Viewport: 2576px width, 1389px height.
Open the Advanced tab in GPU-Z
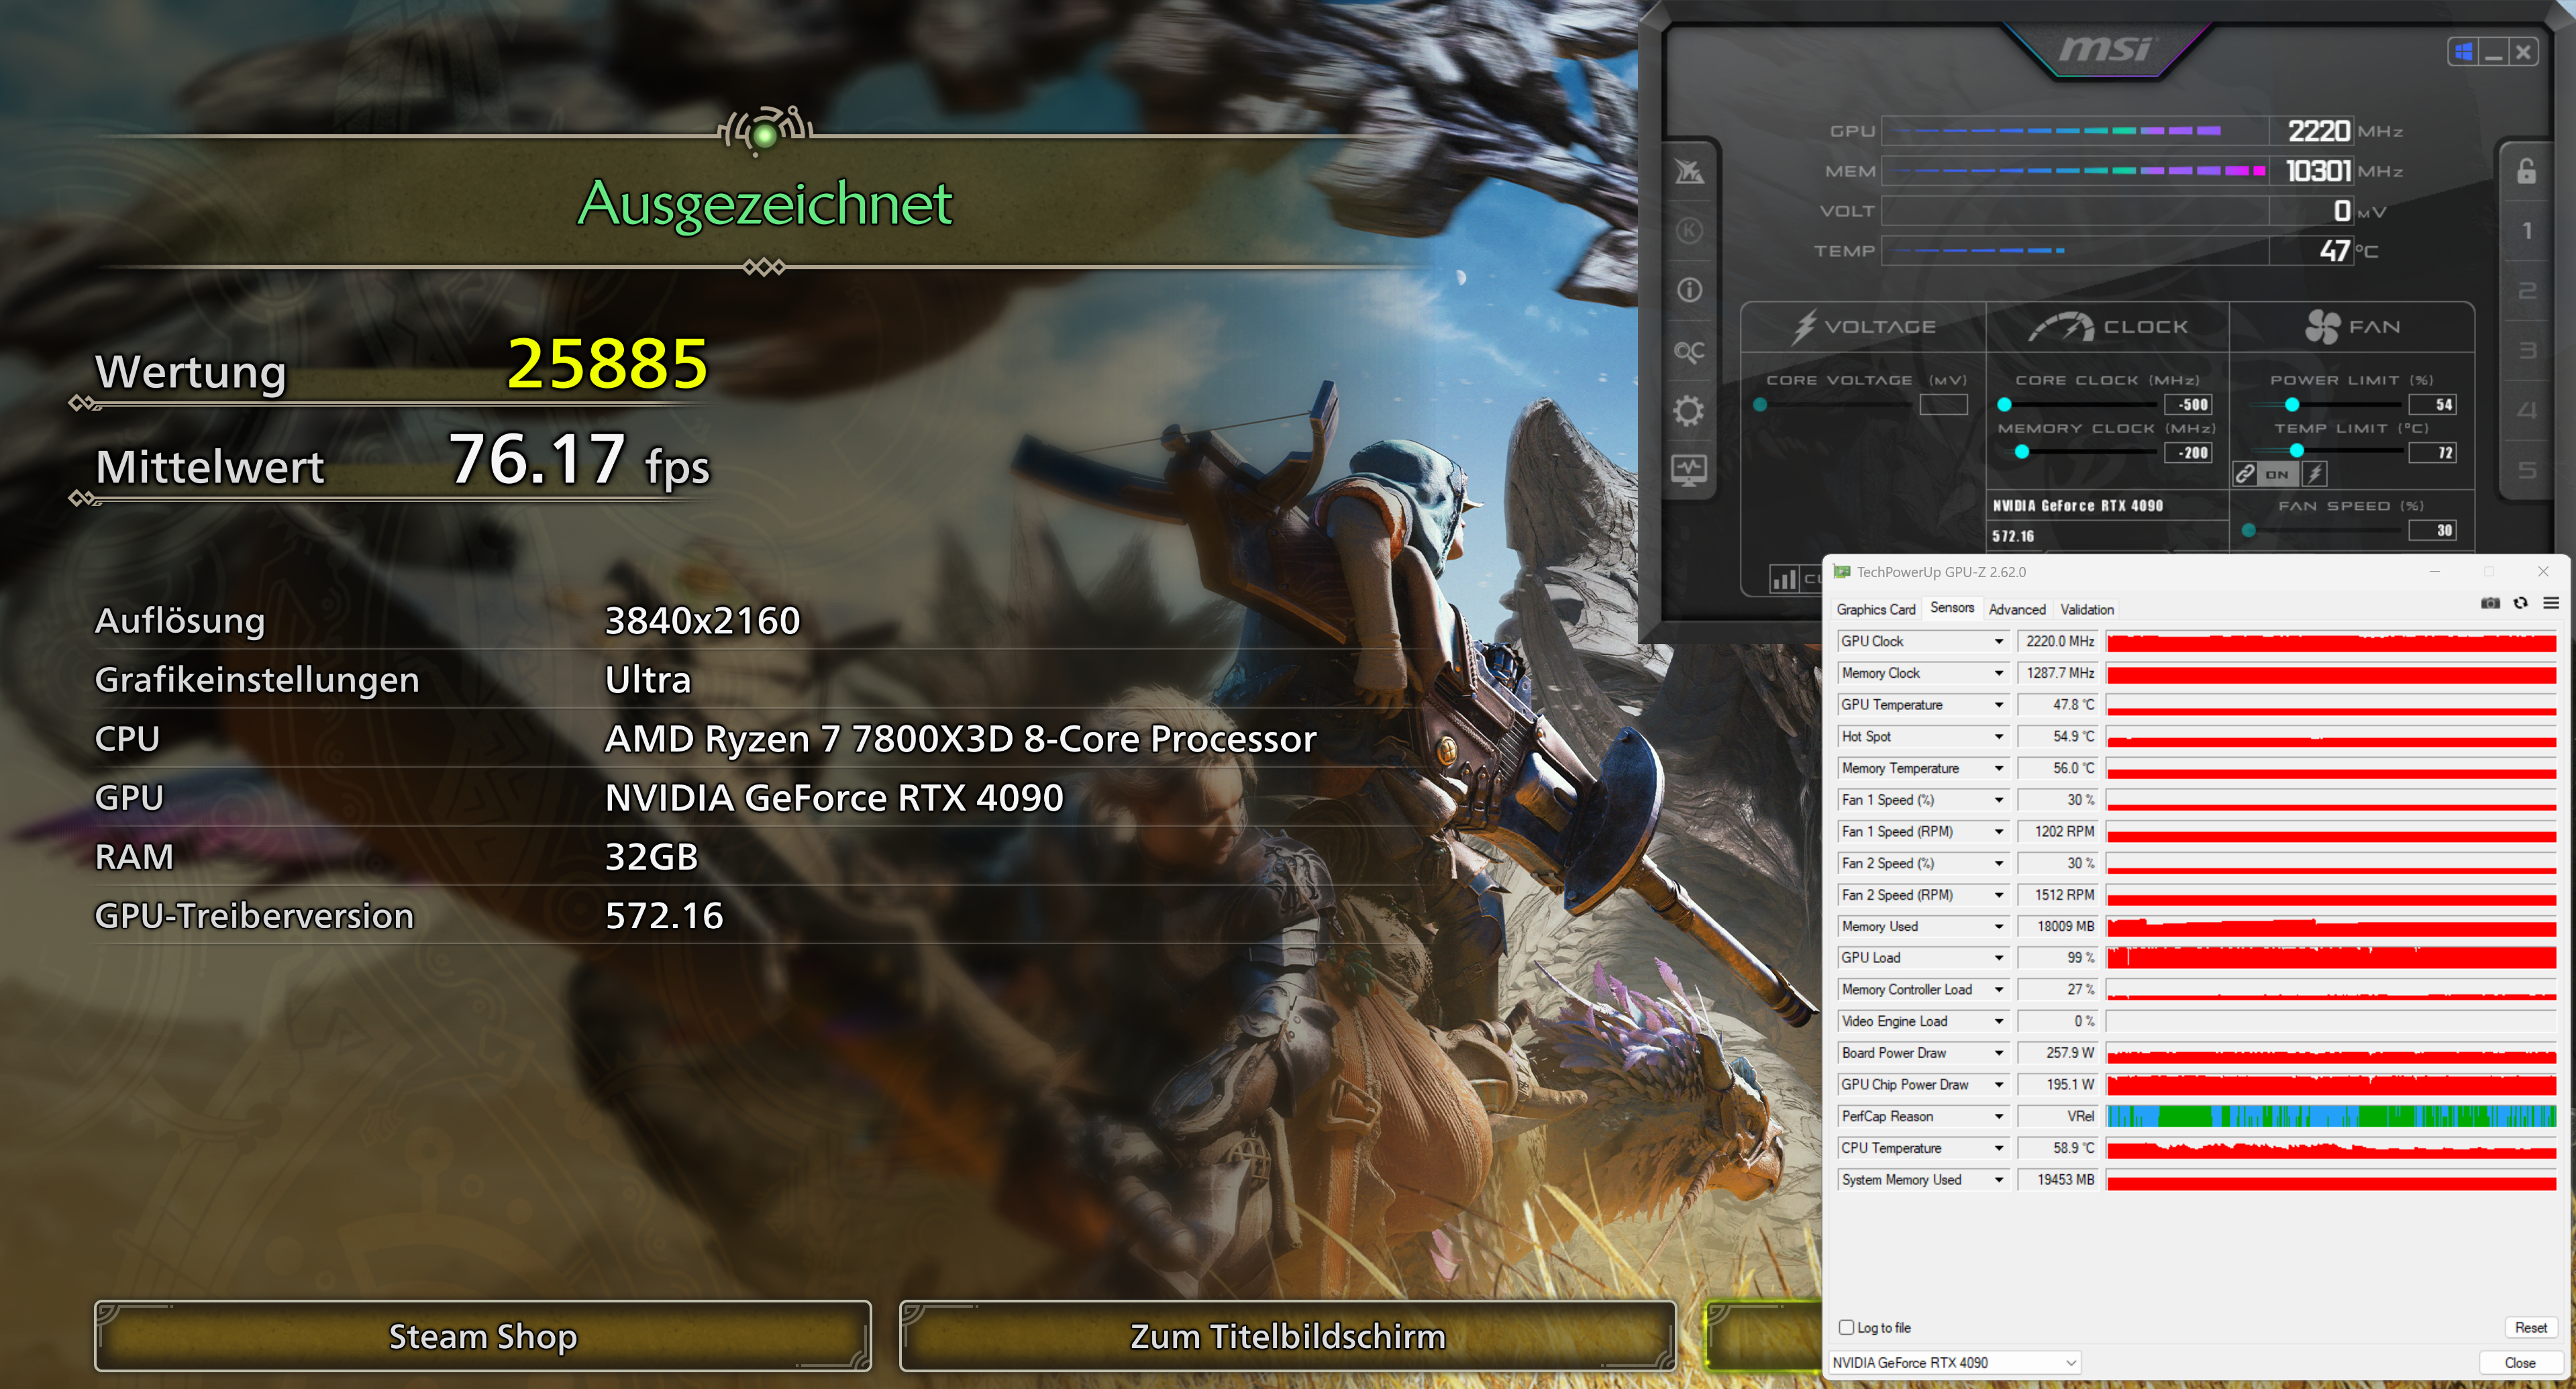pos(2016,609)
